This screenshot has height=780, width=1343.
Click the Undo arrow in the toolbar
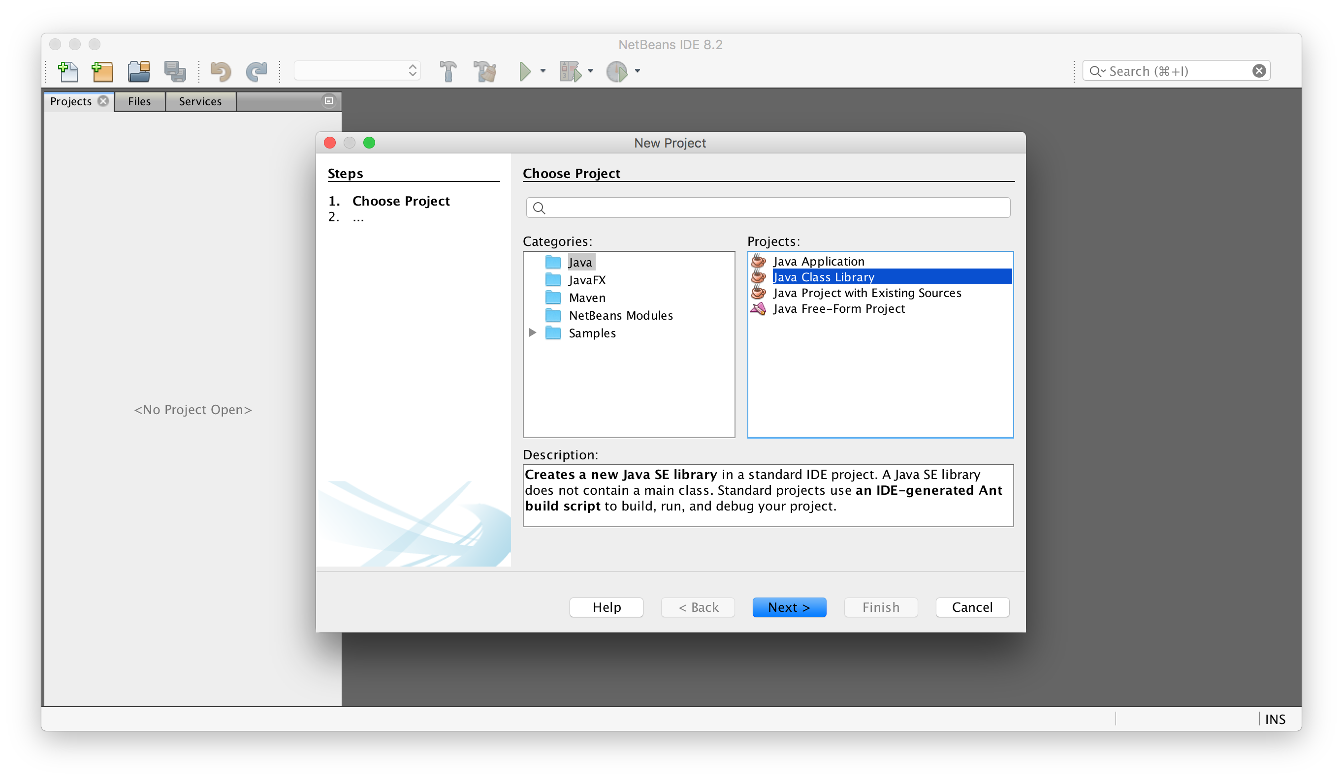(x=221, y=71)
